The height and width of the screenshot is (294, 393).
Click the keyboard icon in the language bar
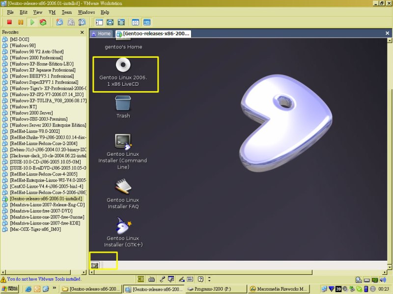click(x=151, y=279)
